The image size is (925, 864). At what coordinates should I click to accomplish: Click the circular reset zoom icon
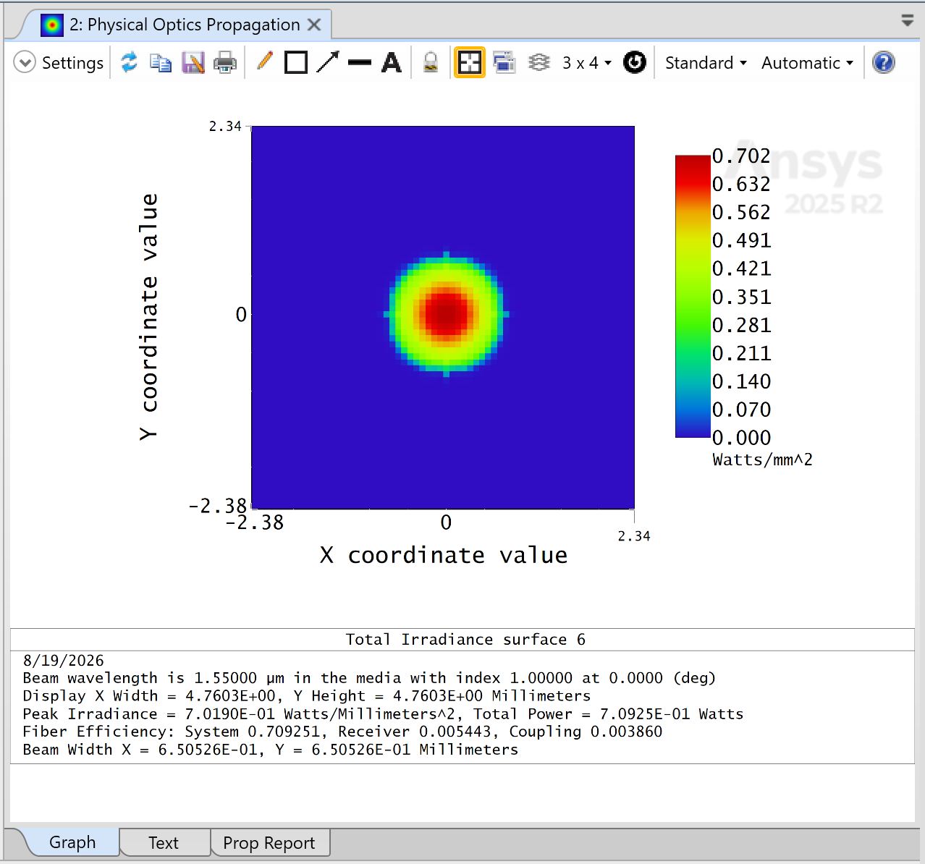635,62
